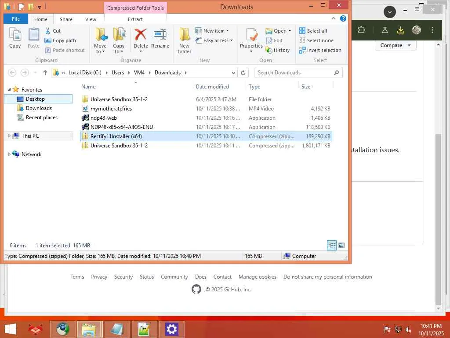This screenshot has height=338, width=450.
Task: Open the browser three-dot menu
Action: coord(432,30)
